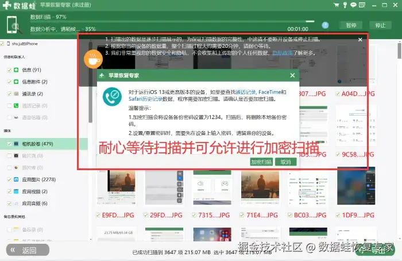Viewport: 402px width, 261px height.
Task: Open thumbnail of 71E4....JPG
Action: point(260,188)
